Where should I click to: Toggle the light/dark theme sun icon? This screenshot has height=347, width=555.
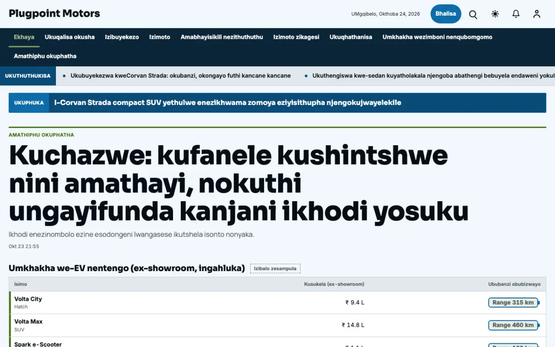point(495,14)
